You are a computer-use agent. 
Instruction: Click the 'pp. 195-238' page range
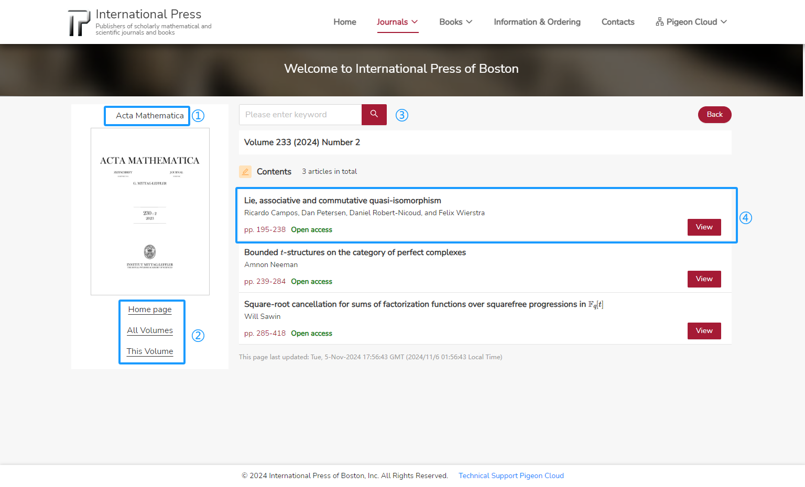click(265, 230)
